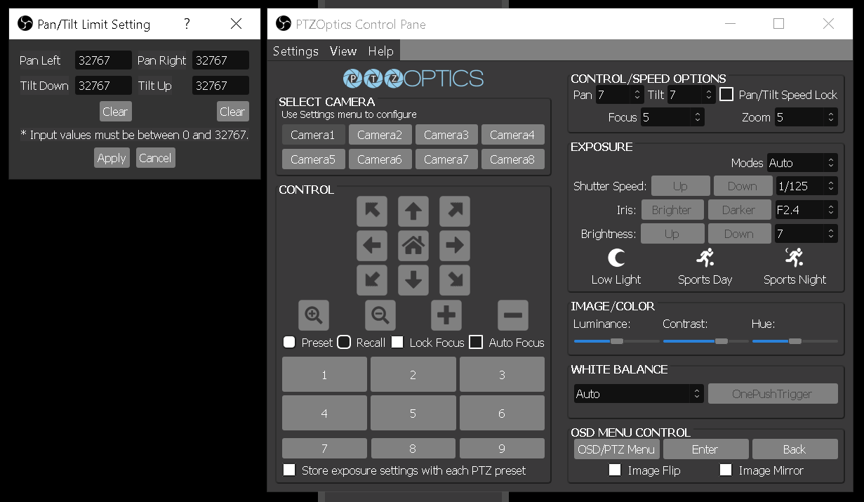Activate Low Light moon preset
The image size is (864, 502).
616,258
